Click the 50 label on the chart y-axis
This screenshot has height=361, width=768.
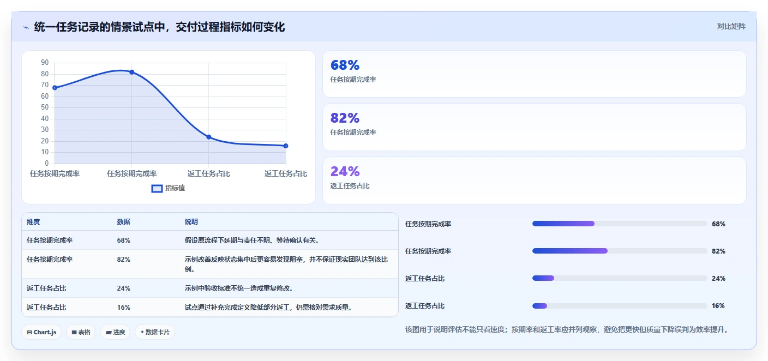tap(45, 107)
